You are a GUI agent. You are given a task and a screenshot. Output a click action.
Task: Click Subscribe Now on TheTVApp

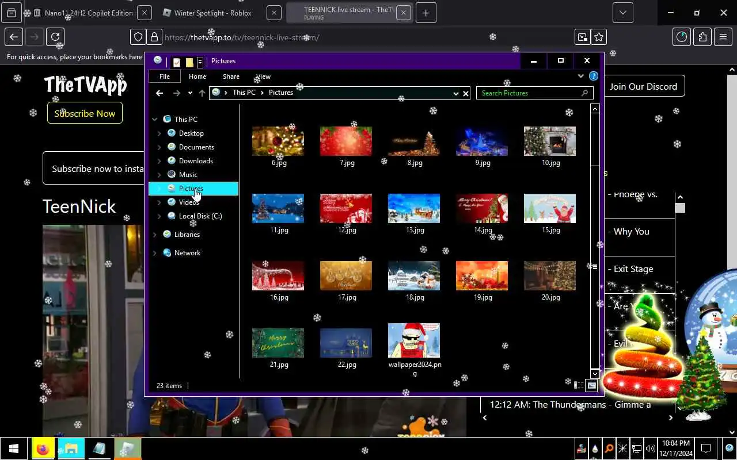click(x=85, y=113)
